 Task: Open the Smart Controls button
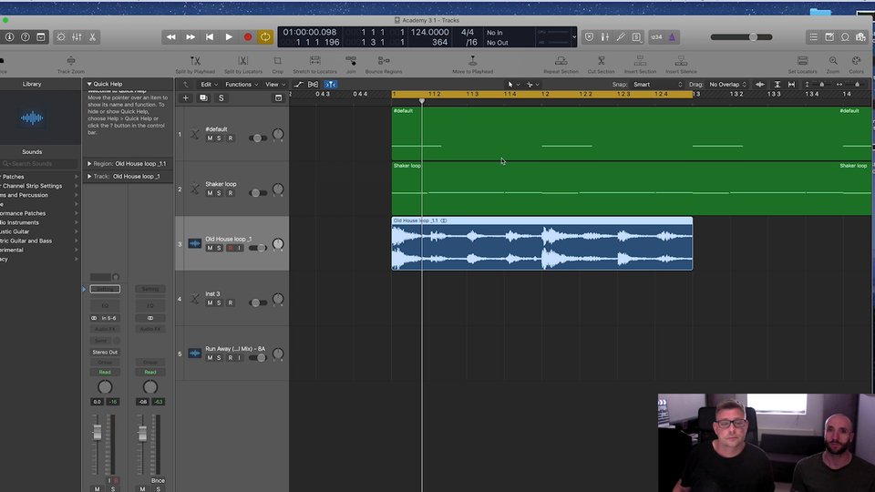[x=61, y=36]
